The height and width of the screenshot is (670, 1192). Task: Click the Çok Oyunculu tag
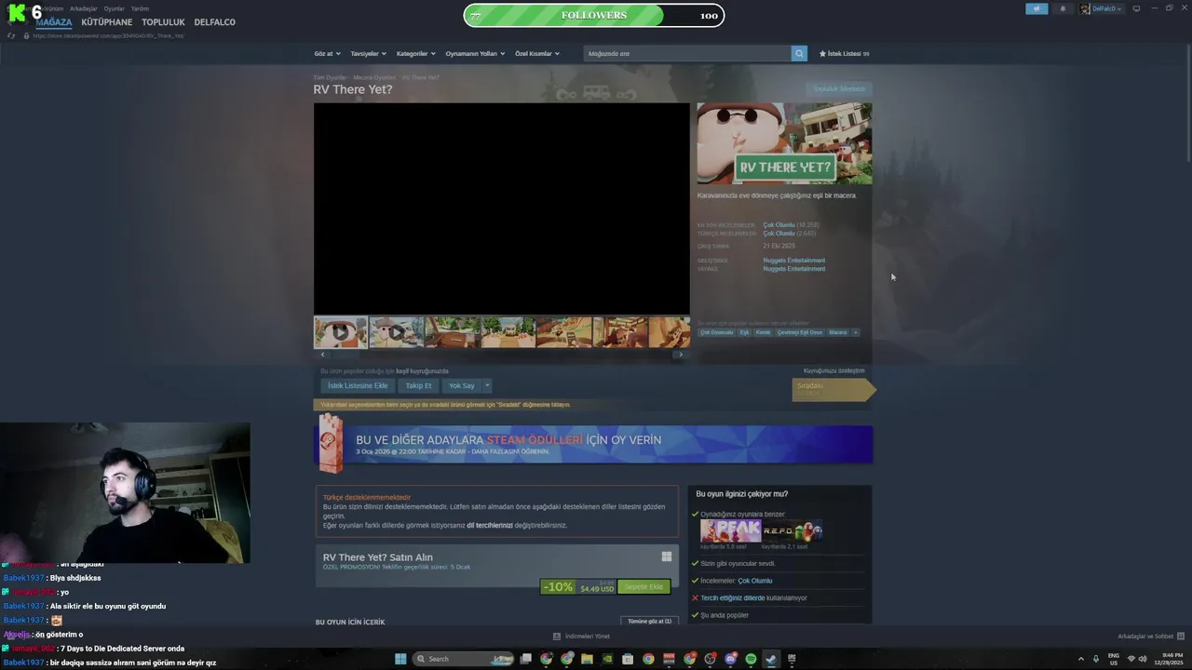click(x=717, y=332)
